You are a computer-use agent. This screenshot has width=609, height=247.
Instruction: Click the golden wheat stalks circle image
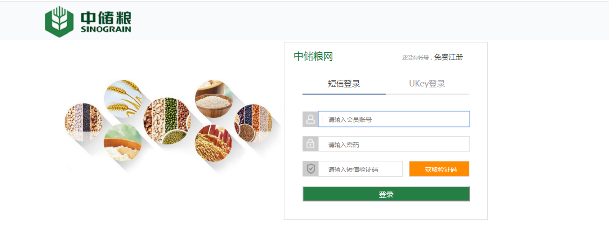[x=123, y=99]
